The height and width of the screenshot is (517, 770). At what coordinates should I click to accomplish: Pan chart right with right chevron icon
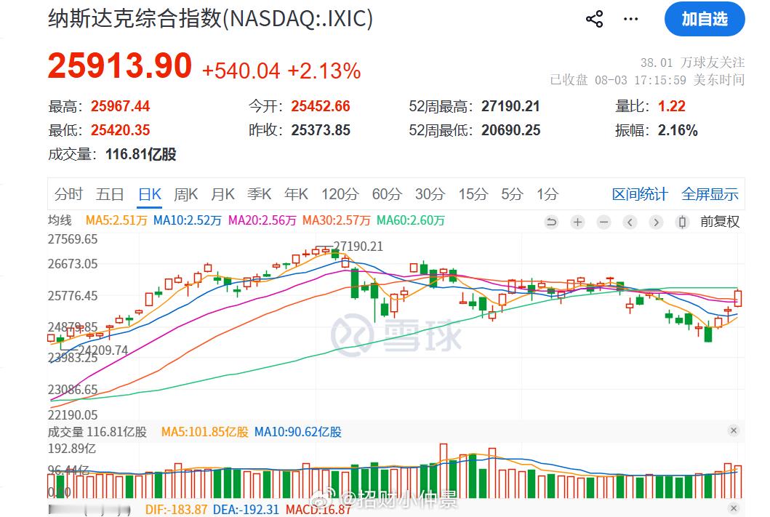pos(656,222)
